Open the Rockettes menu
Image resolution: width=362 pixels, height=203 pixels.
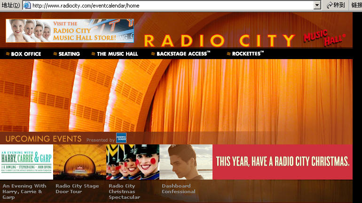(248, 53)
